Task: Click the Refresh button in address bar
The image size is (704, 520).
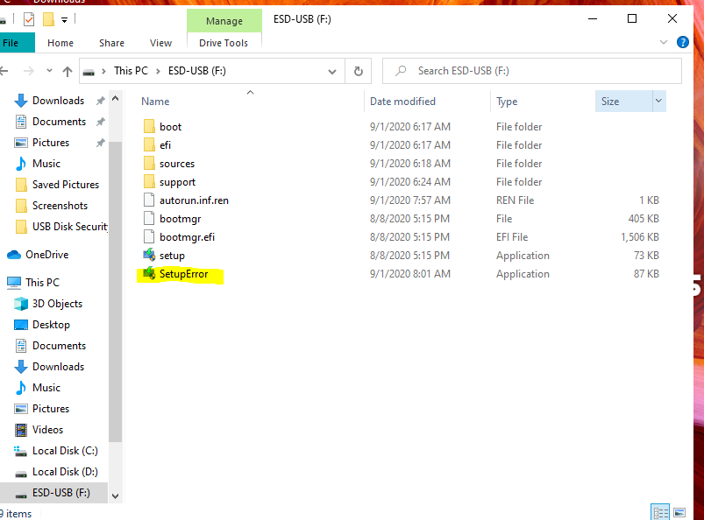Action: point(358,71)
